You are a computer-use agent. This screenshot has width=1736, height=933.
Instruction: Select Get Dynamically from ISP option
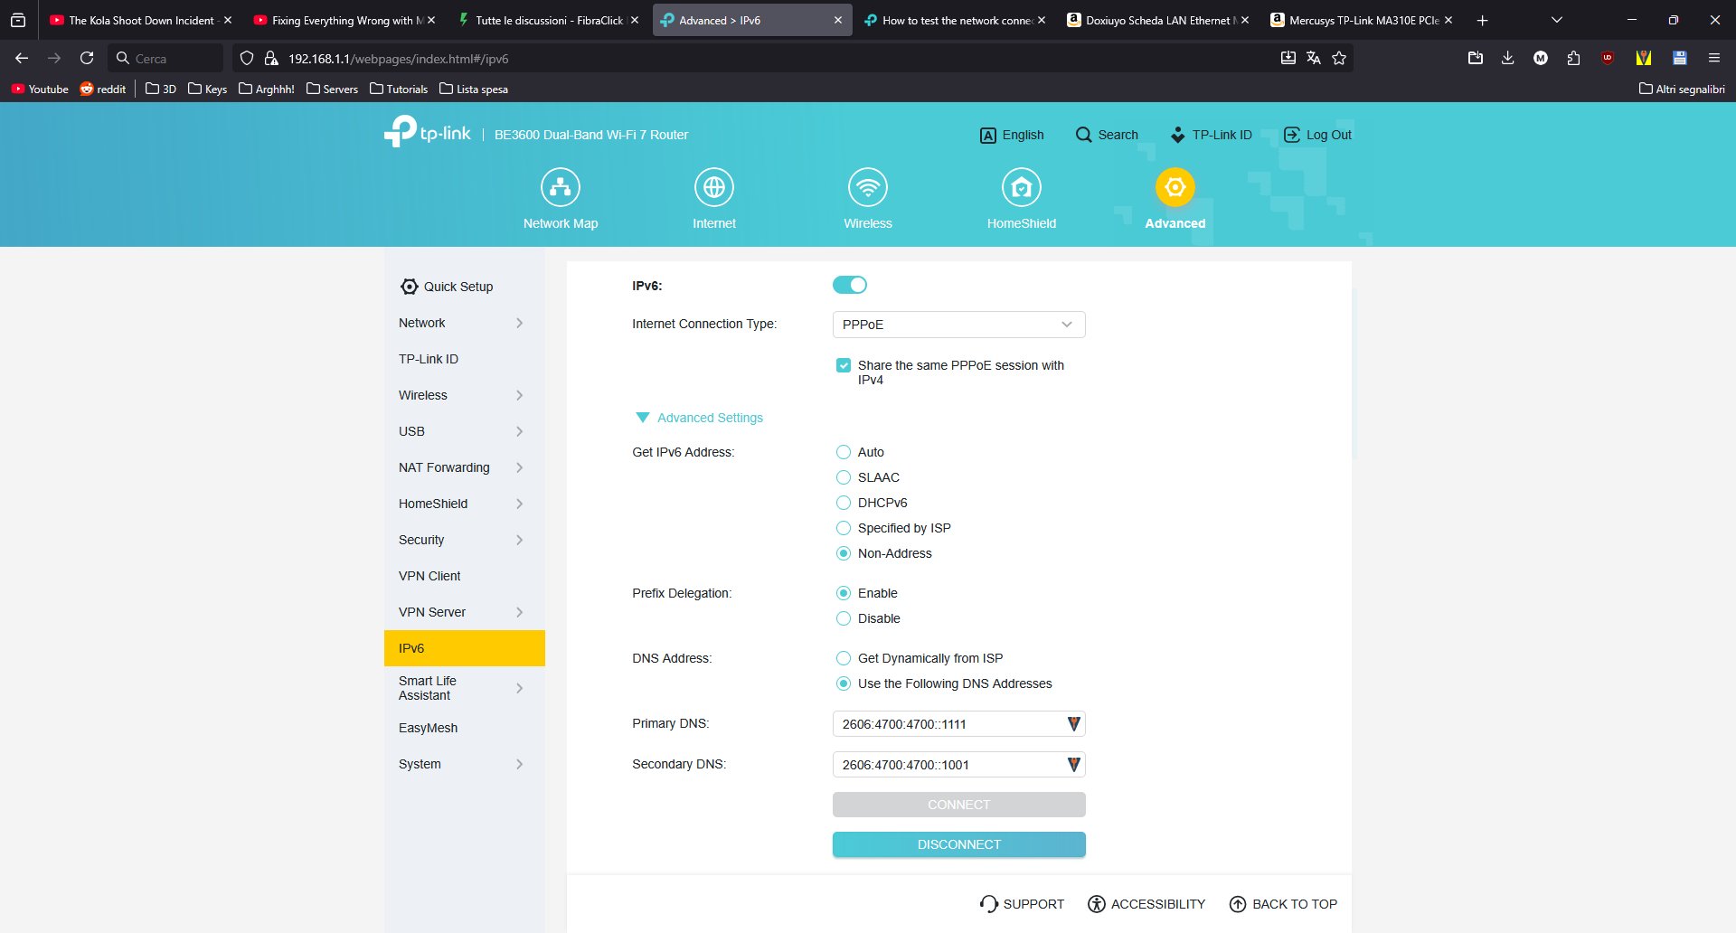[x=844, y=658]
